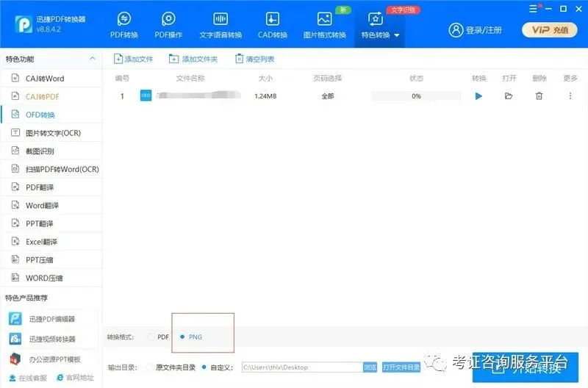Select 原文件夹目录 radio button
588x388 pixels.
[x=149, y=367]
